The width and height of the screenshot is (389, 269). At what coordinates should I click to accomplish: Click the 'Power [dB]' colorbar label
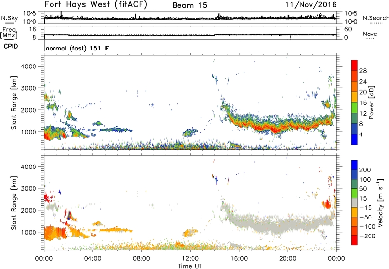coord(371,102)
